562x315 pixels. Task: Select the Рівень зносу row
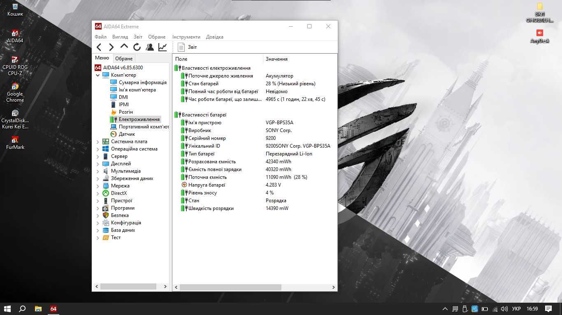point(255,193)
